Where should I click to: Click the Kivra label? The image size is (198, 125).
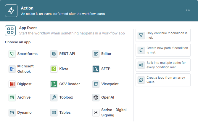point(64,69)
